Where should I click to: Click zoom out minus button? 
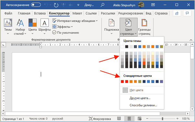pos(147,119)
